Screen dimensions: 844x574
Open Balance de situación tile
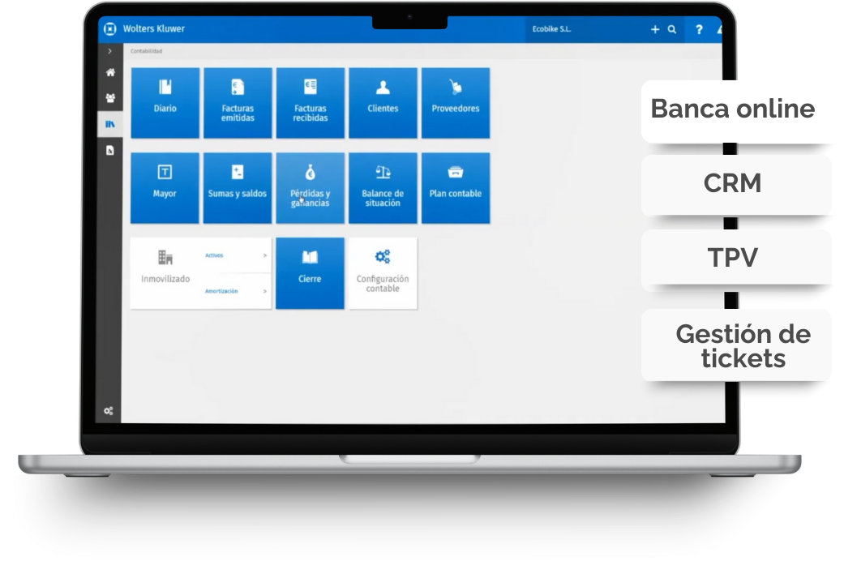tap(383, 187)
